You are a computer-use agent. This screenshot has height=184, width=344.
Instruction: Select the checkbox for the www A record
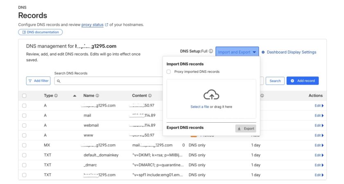(x=24, y=135)
